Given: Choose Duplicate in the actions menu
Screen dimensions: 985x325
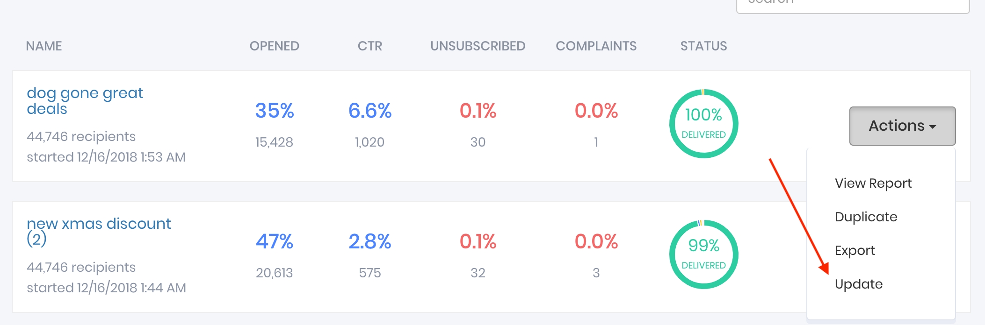Looking at the screenshot, I should click(866, 217).
